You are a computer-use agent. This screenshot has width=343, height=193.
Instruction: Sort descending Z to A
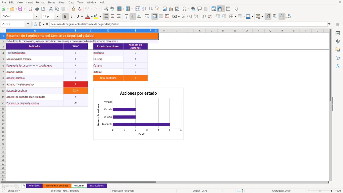pyautogui.click(x=151, y=9)
